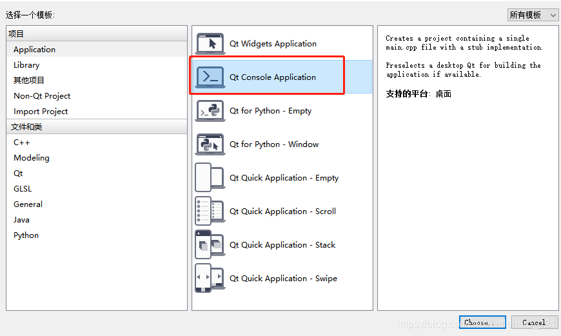The image size is (561, 336).
Task: Select Qt Quick Application - Empty text
Action: [x=284, y=178]
